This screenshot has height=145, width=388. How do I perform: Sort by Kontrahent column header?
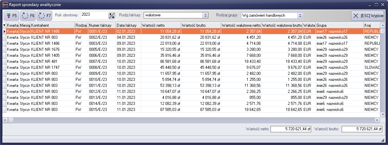52,25
